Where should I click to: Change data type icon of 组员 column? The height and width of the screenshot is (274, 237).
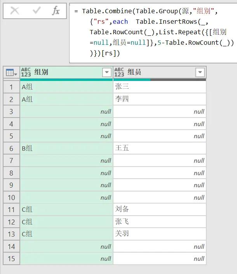[119, 72]
